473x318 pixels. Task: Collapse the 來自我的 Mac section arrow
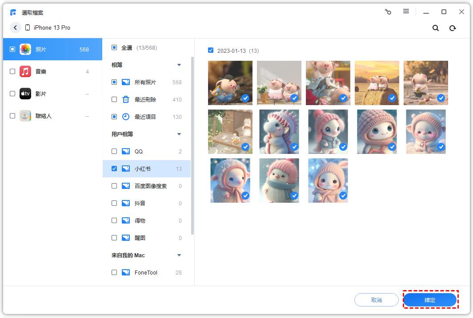[179, 255]
